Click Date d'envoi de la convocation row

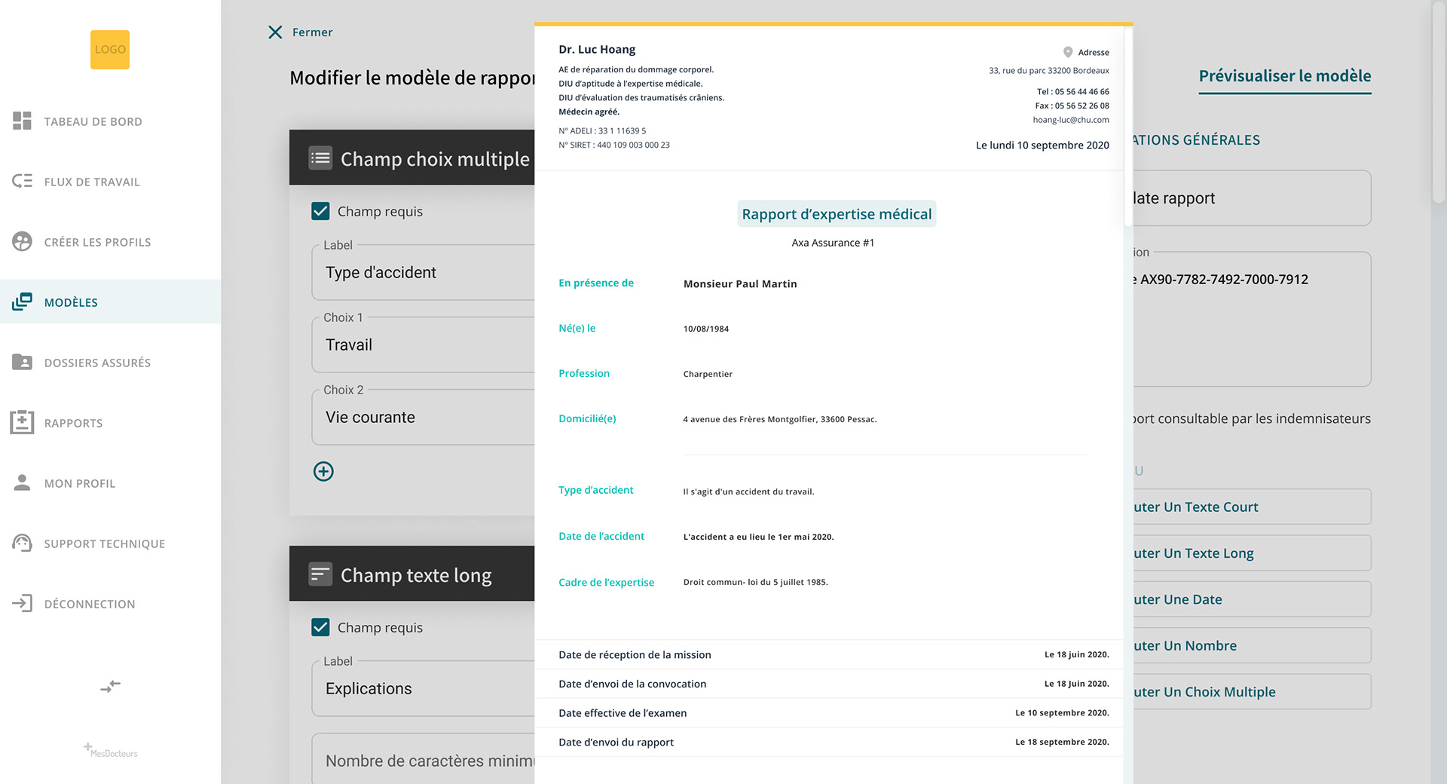point(829,684)
